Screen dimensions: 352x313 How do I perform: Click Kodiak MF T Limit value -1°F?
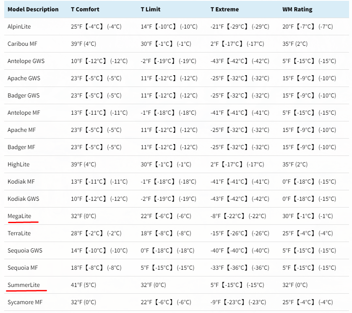click(x=146, y=181)
